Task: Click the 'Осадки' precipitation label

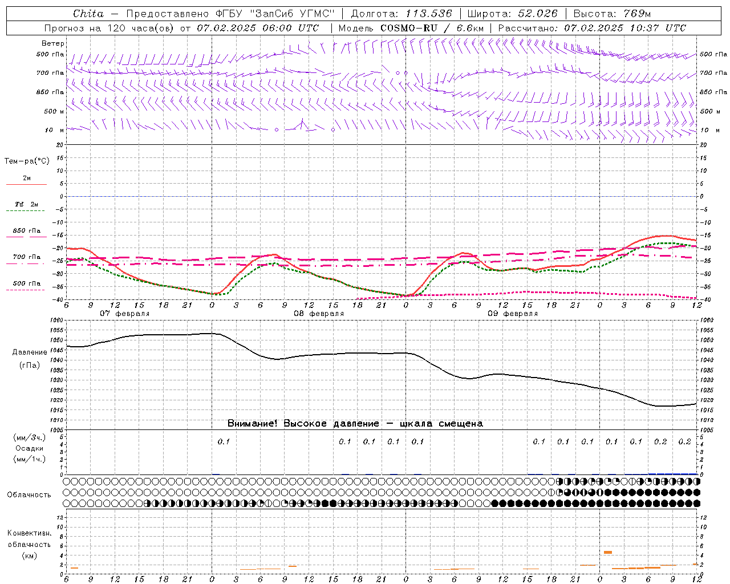Action: click(30, 448)
